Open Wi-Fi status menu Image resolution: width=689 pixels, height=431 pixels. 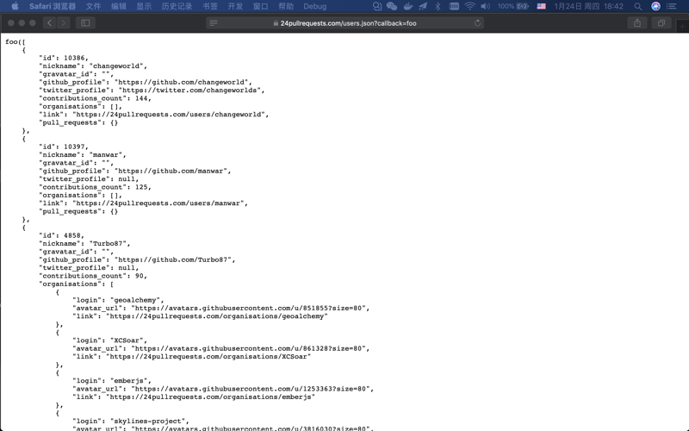tap(469, 6)
